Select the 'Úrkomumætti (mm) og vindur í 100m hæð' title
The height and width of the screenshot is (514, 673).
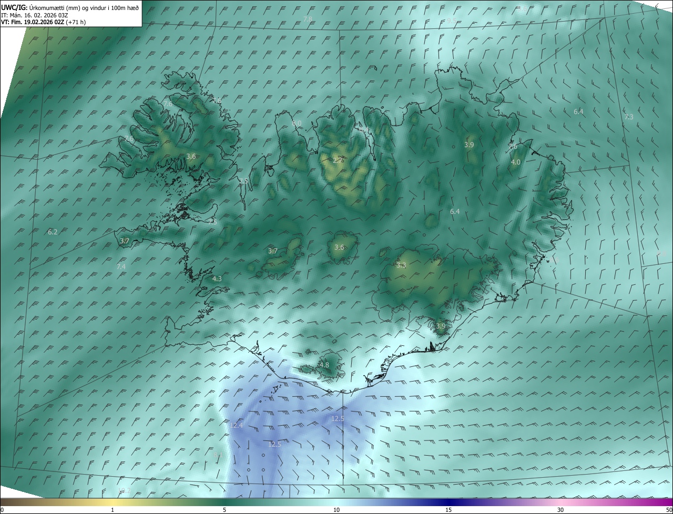point(84,7)
